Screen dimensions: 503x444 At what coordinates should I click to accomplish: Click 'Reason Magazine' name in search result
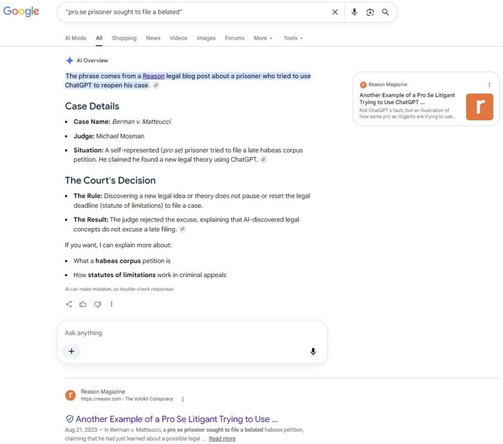(103, 391)
